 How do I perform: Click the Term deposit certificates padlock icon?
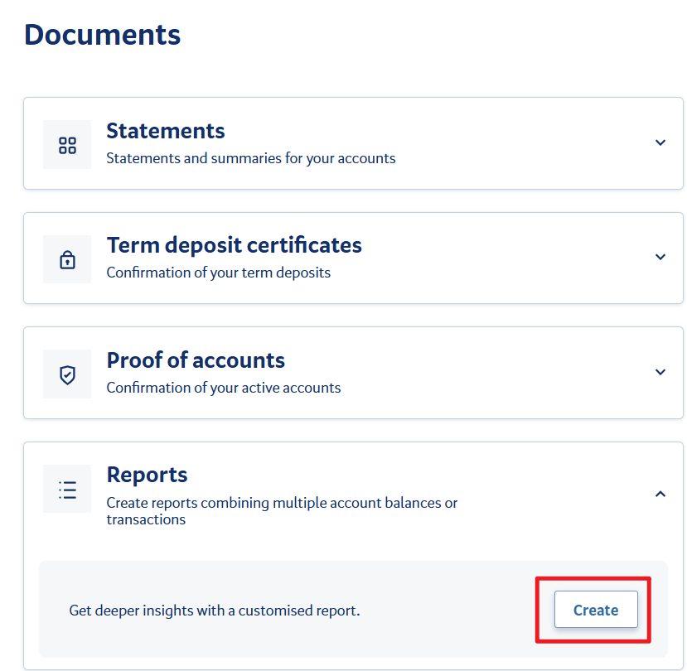coord(67,260)
